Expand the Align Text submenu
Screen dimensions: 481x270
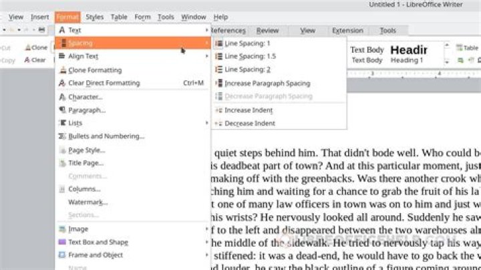(x=133, y=56)
